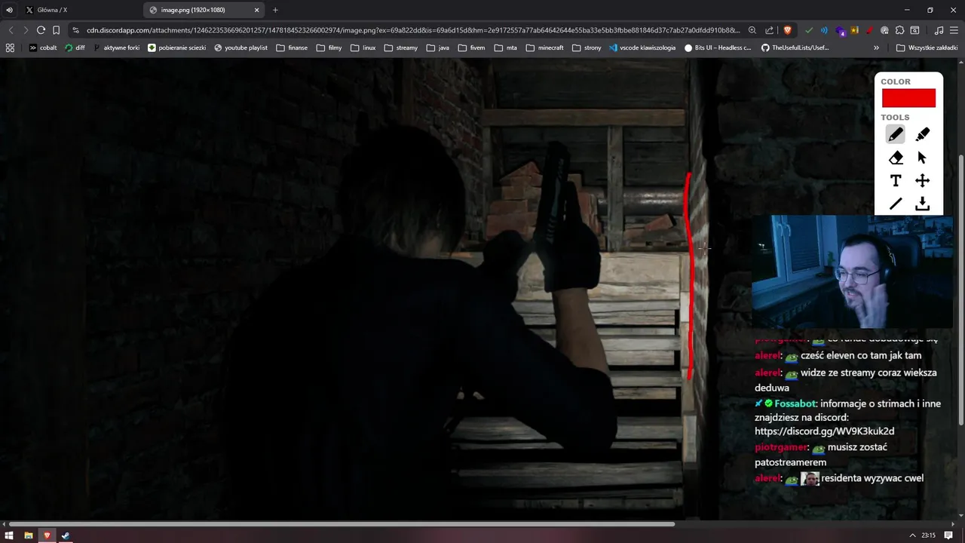Open Brave Shields lion icon
The image size is (965, 543).
tap(788, 30)
